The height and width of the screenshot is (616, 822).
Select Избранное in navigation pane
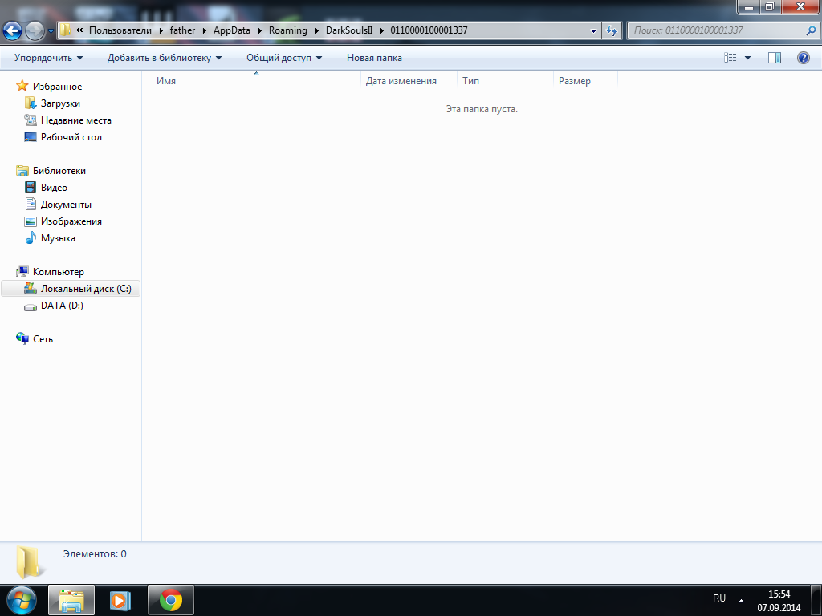pyautogui.click(x=57, y=87)
